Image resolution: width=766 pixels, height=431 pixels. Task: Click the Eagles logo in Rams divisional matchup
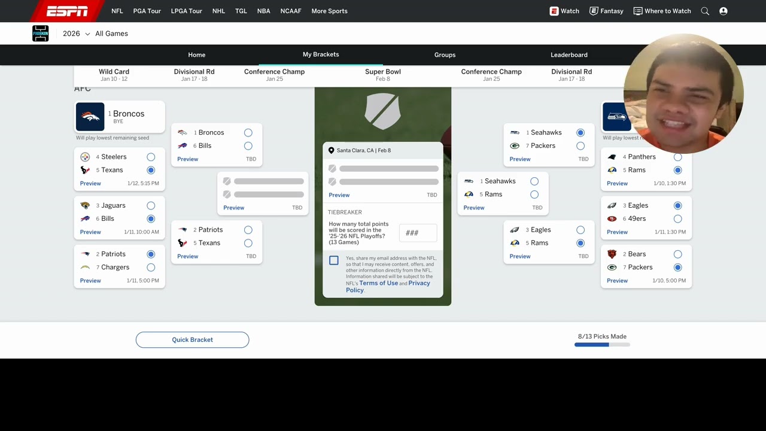515,230
